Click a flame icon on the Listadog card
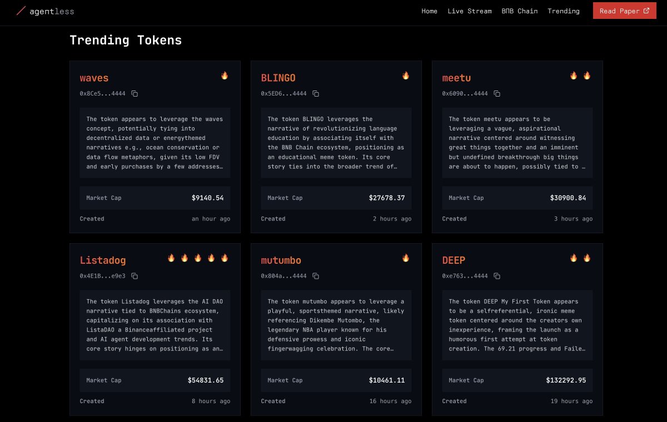This screenshot has height=422, width=667. click(x=171, y=258)
